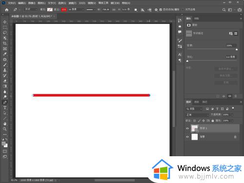
Task: Expand the layer fill dropdown arrow
Action: click(232, 121)
